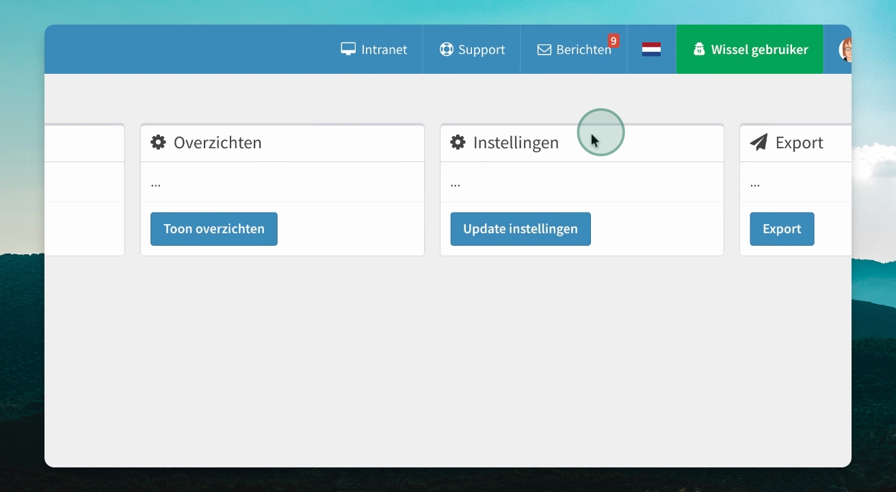Click the Wissel gebruiker button

[750, 49]
